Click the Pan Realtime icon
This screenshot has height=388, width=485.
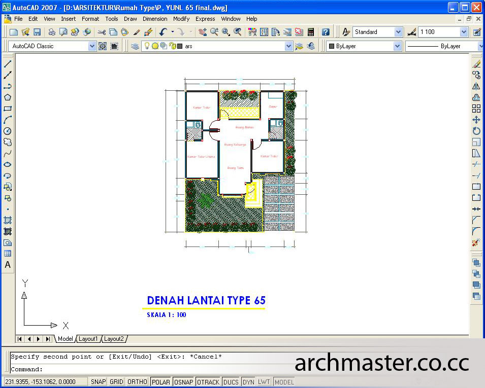(203, 31)
